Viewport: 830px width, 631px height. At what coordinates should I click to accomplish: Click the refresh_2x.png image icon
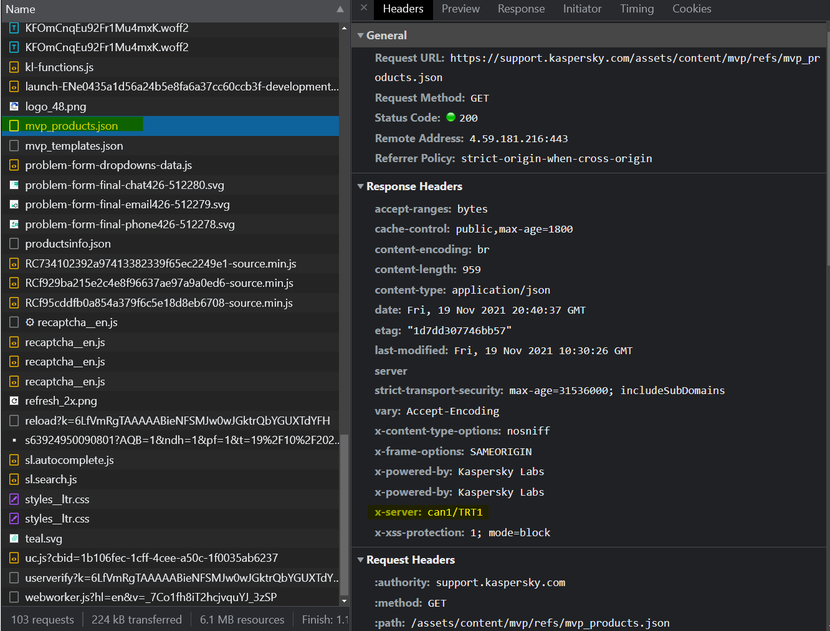point(14,401)
